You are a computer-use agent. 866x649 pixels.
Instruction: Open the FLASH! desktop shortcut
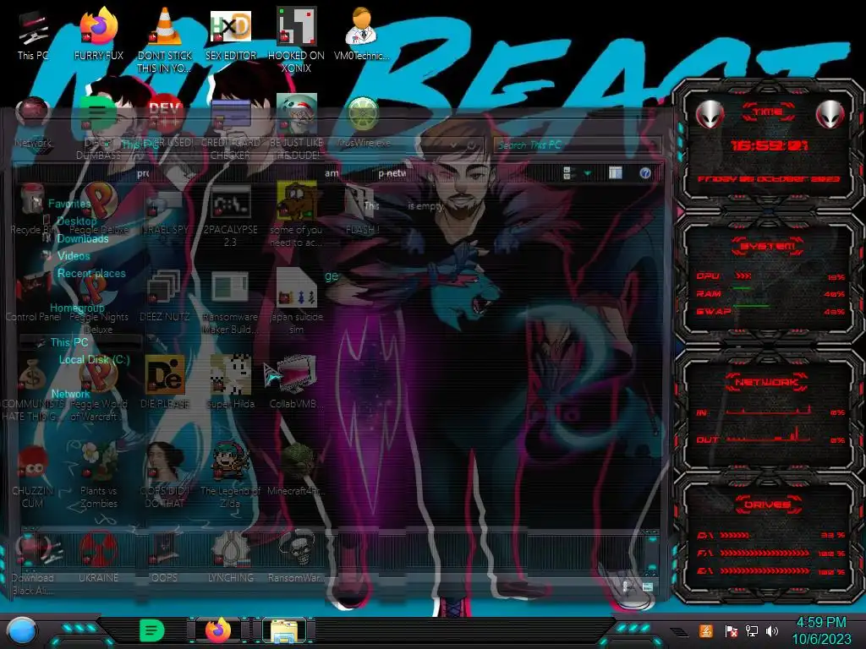tap(362, 210)
